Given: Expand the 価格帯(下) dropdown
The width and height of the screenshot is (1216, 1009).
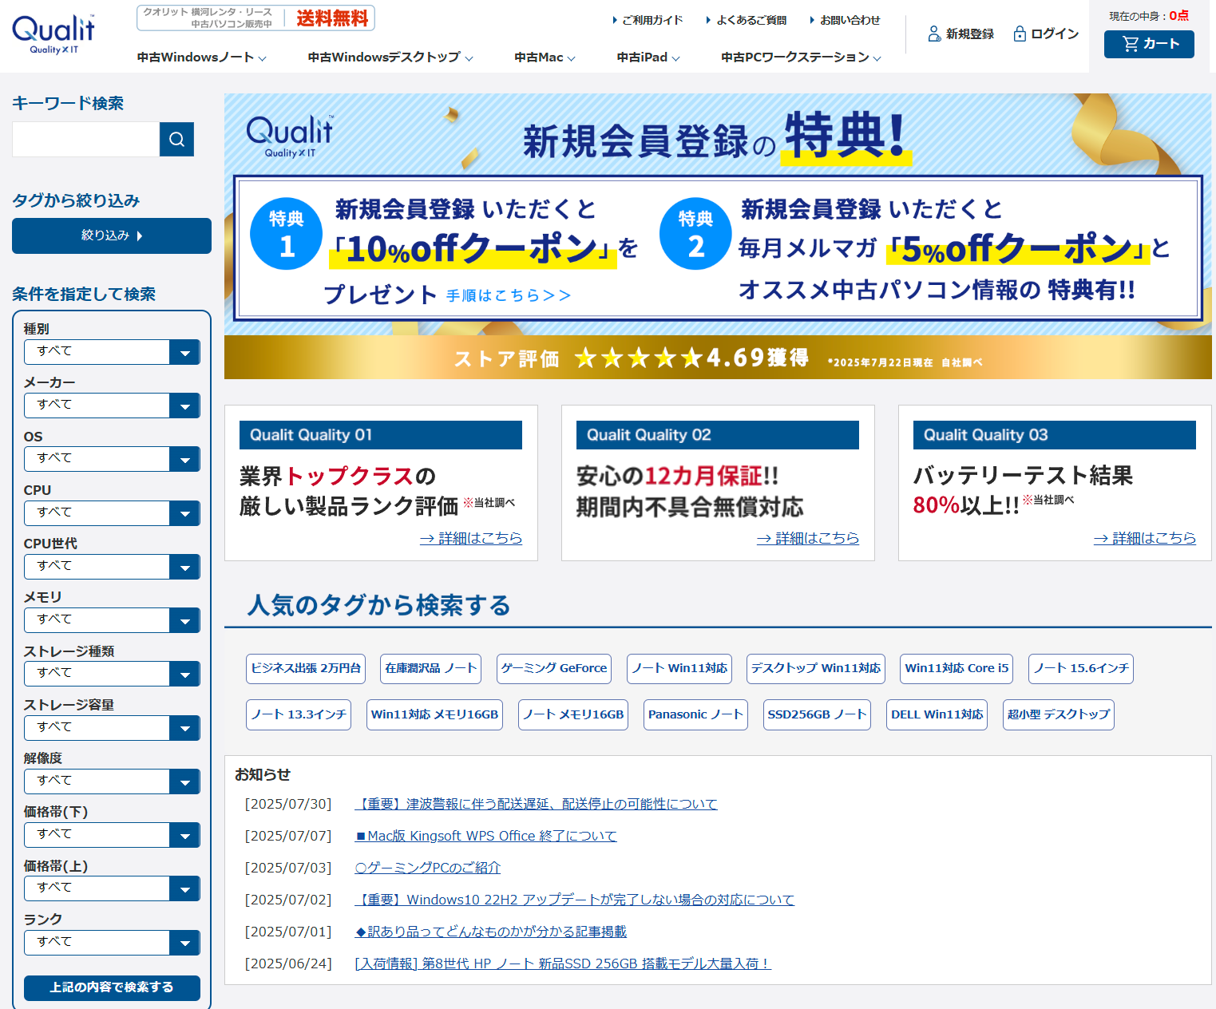Looking at the screenshot, I should tap(112, 835).
